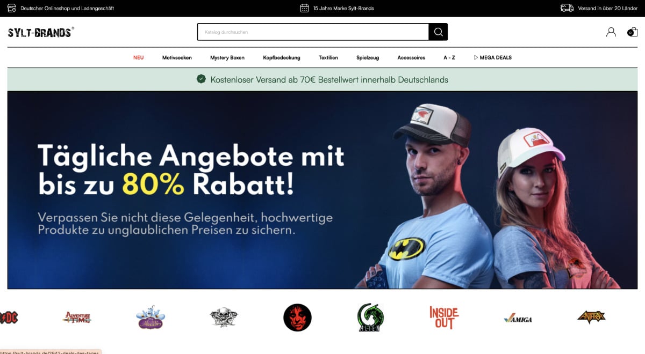Click the Sylt-Brands logo

tap(41, 32)
